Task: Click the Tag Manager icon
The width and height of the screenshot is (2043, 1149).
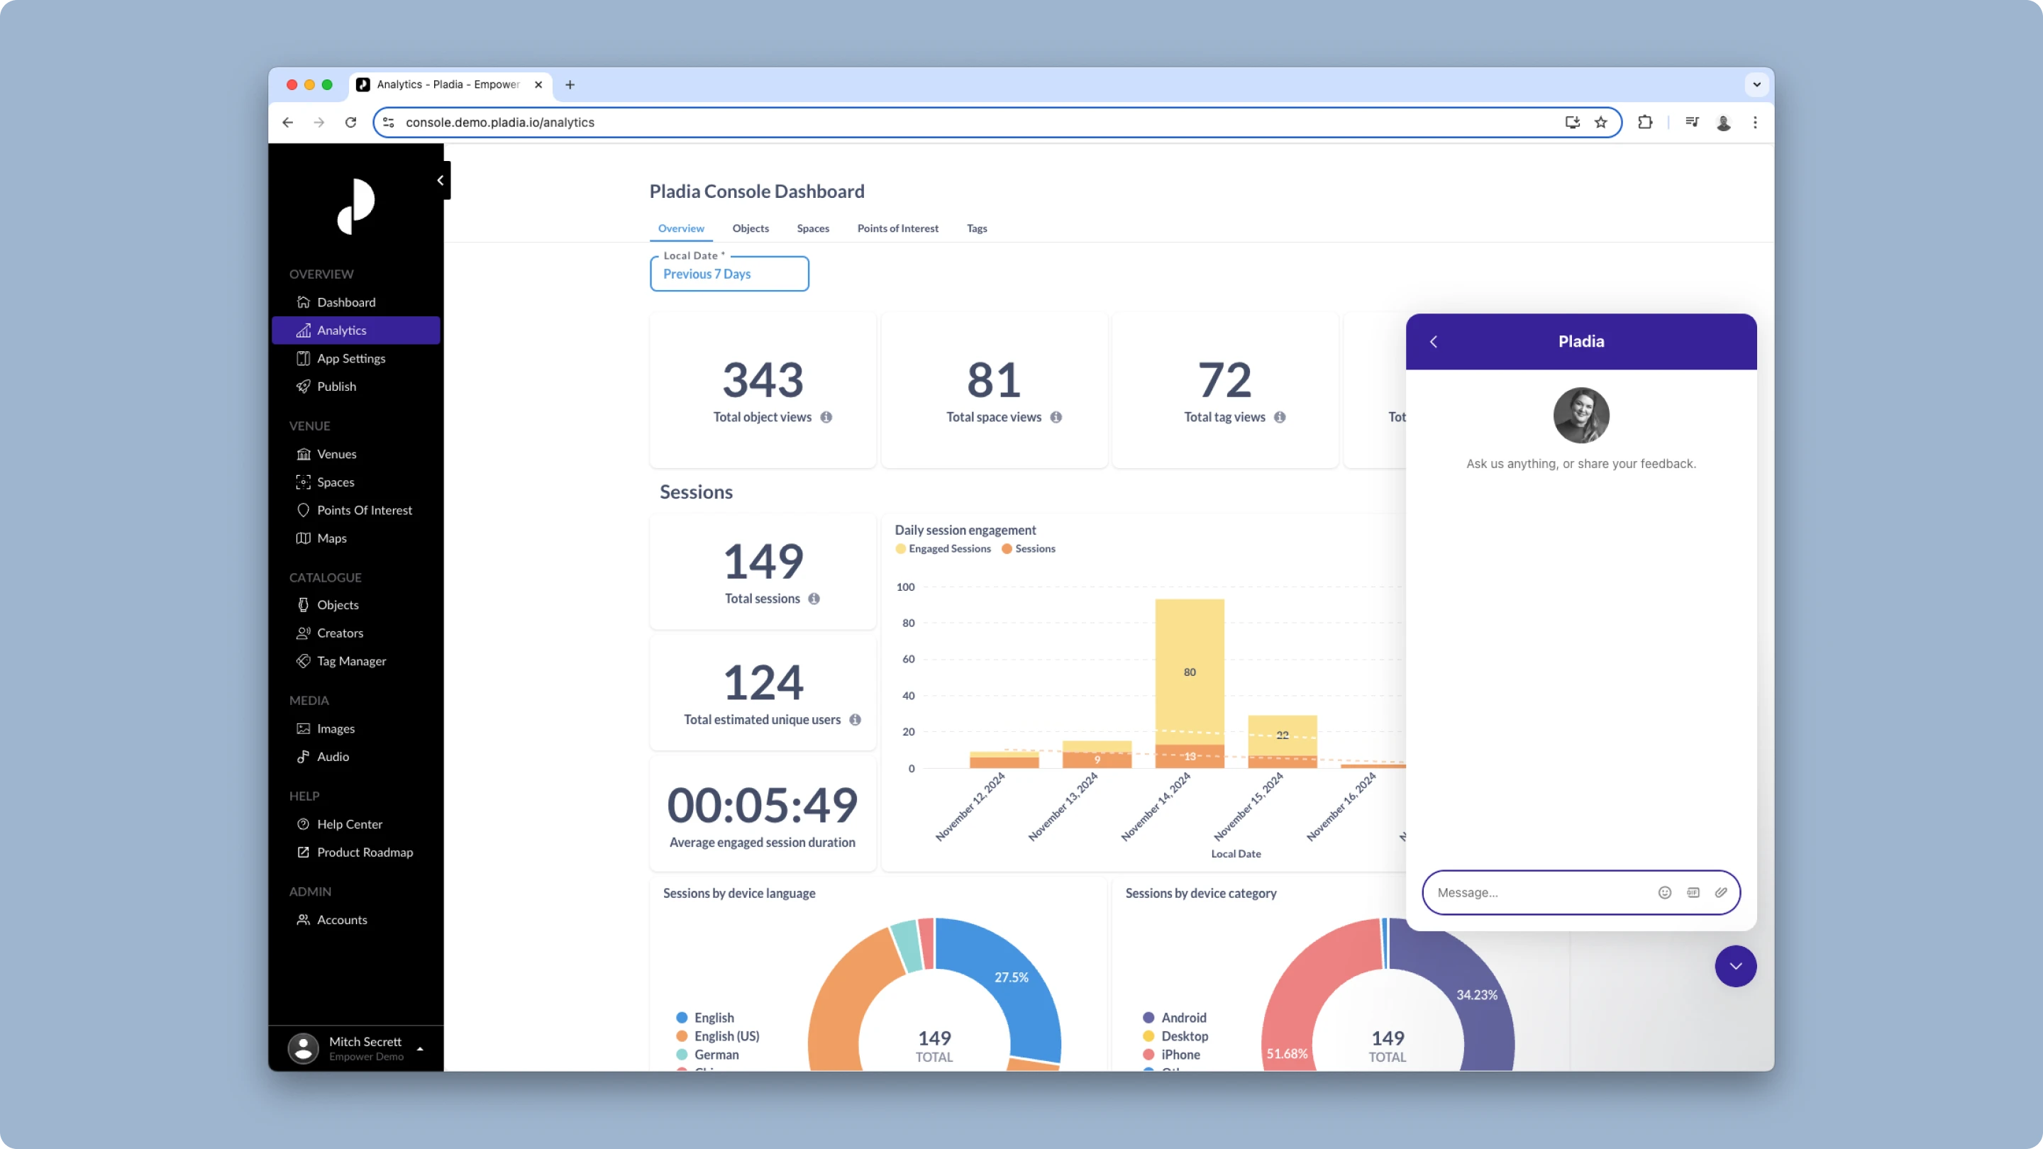Action: pyautogui.click(x=303, y=660)
